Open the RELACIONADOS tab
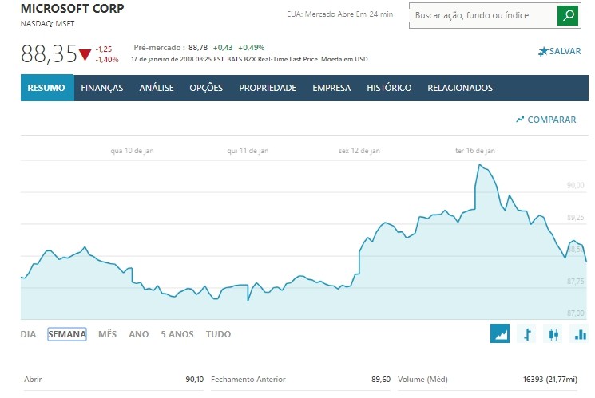 460,88
